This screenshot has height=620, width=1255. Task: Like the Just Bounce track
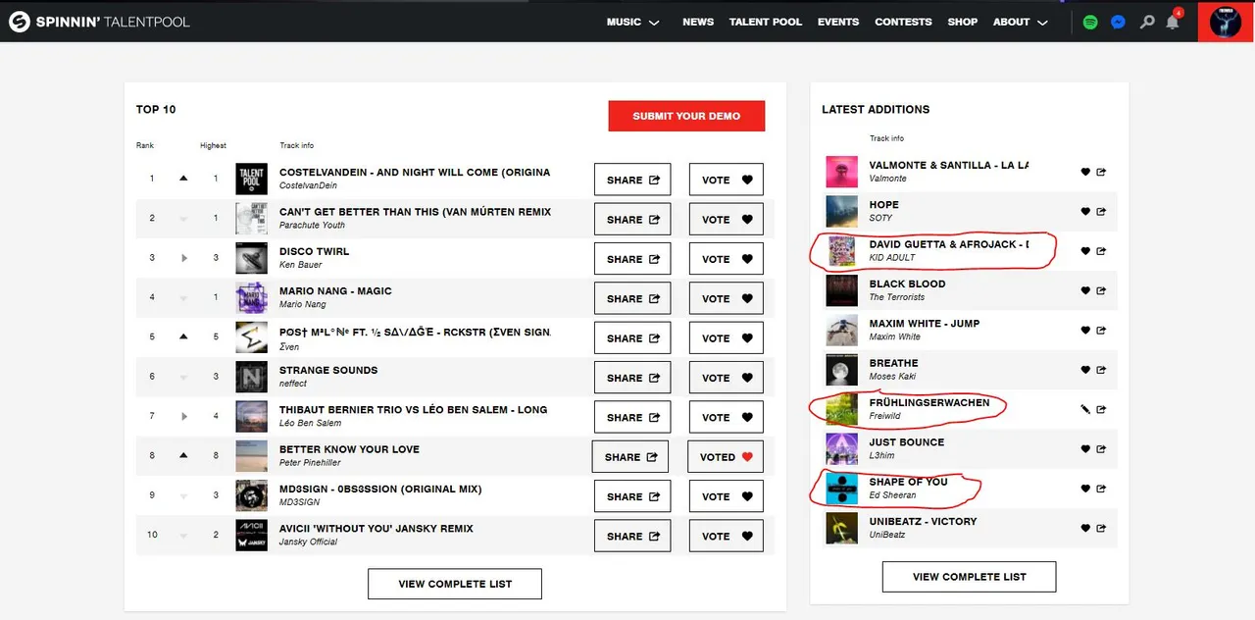1085,448
